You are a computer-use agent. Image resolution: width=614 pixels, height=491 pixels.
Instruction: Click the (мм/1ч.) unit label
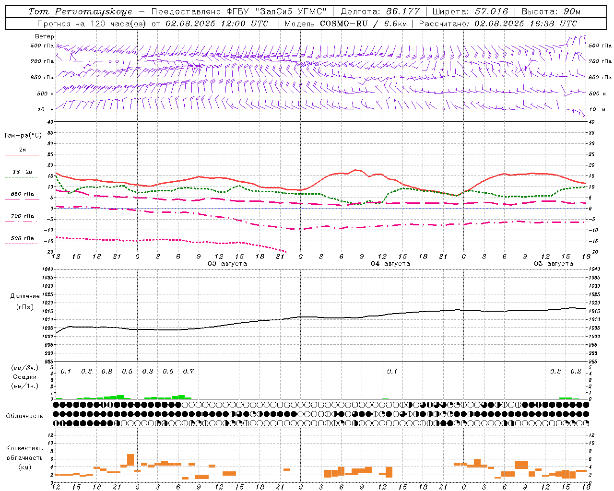(25, 386)
